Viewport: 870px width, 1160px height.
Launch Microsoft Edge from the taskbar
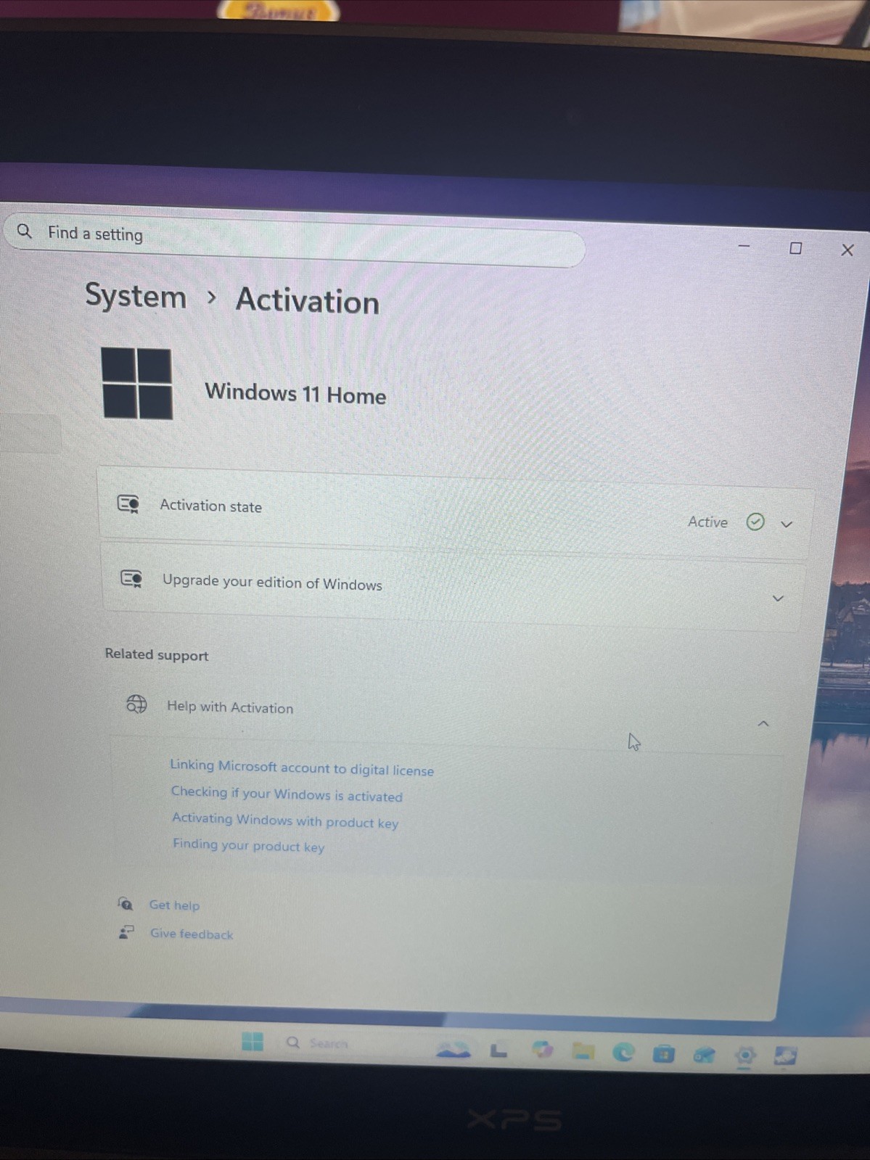[x=623, y=1053]
